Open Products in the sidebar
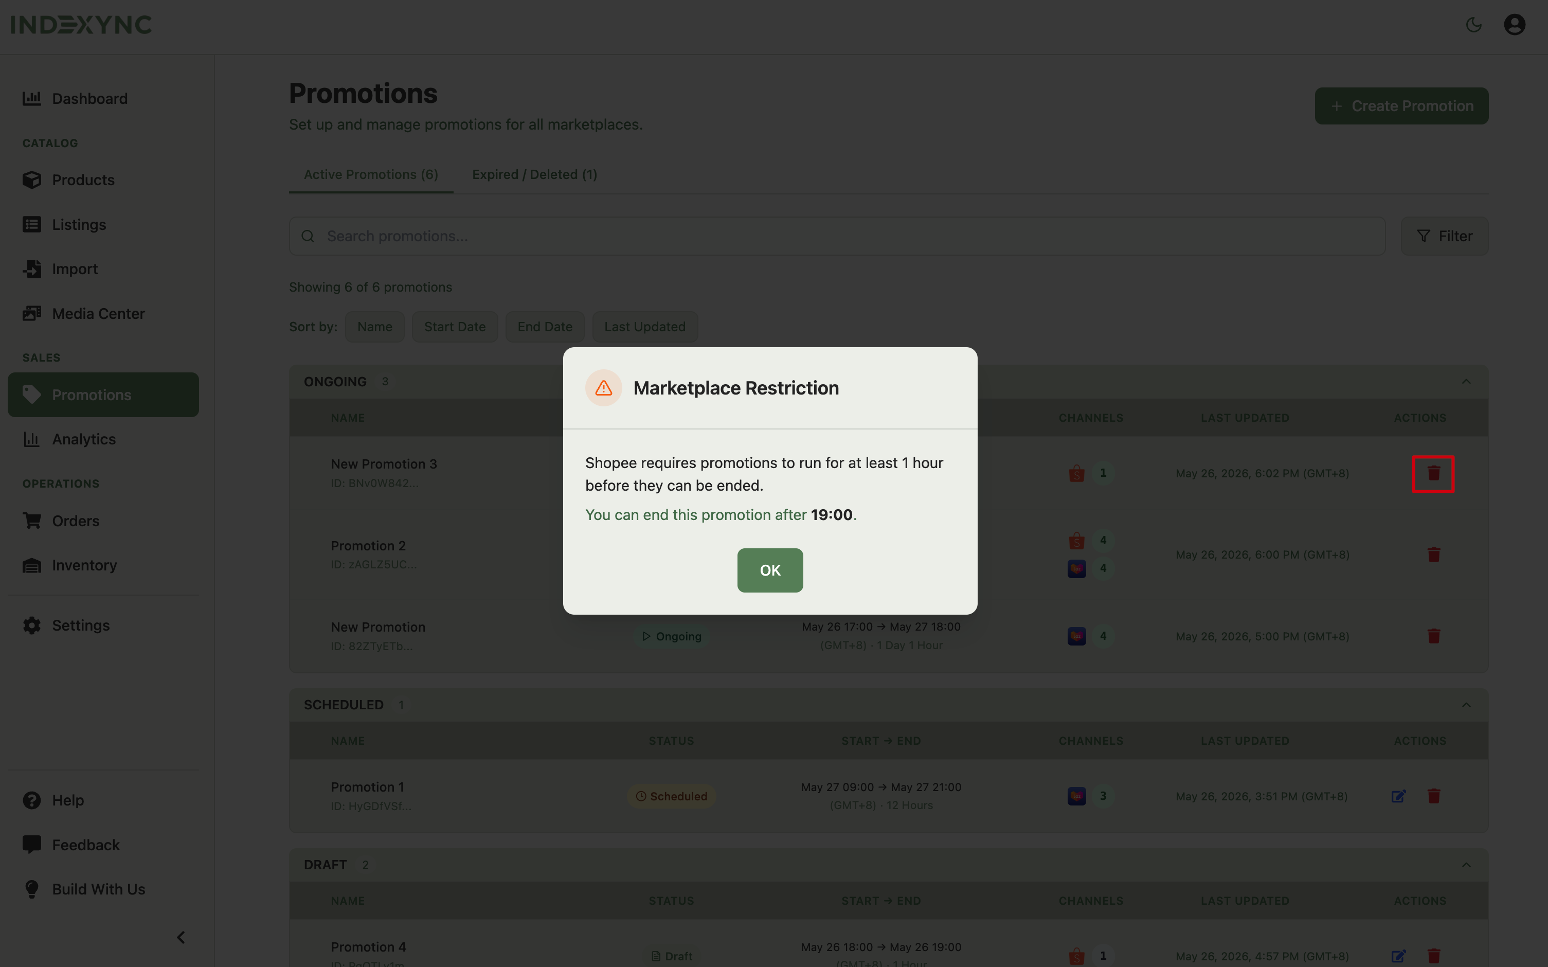Viewport: 1548px width, 967px height. point(103,180)
